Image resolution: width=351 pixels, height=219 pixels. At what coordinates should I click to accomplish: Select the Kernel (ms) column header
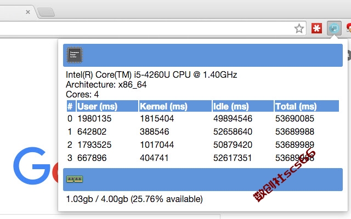pyautogui.click(x=175, y=106)
